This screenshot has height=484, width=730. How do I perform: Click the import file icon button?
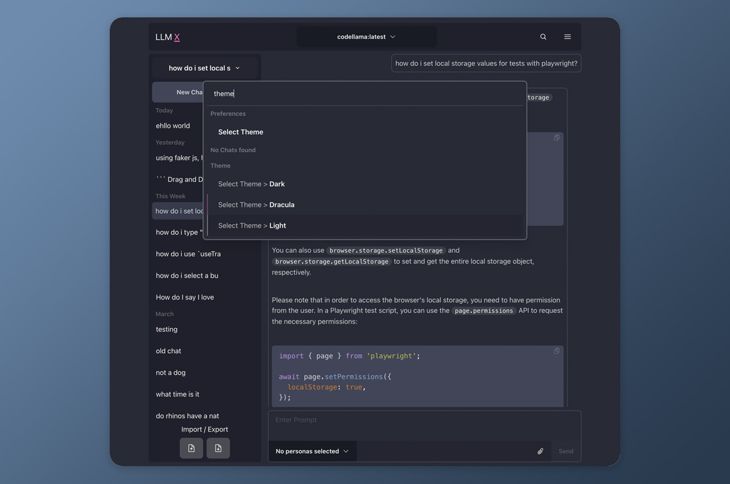coord(191,448)
